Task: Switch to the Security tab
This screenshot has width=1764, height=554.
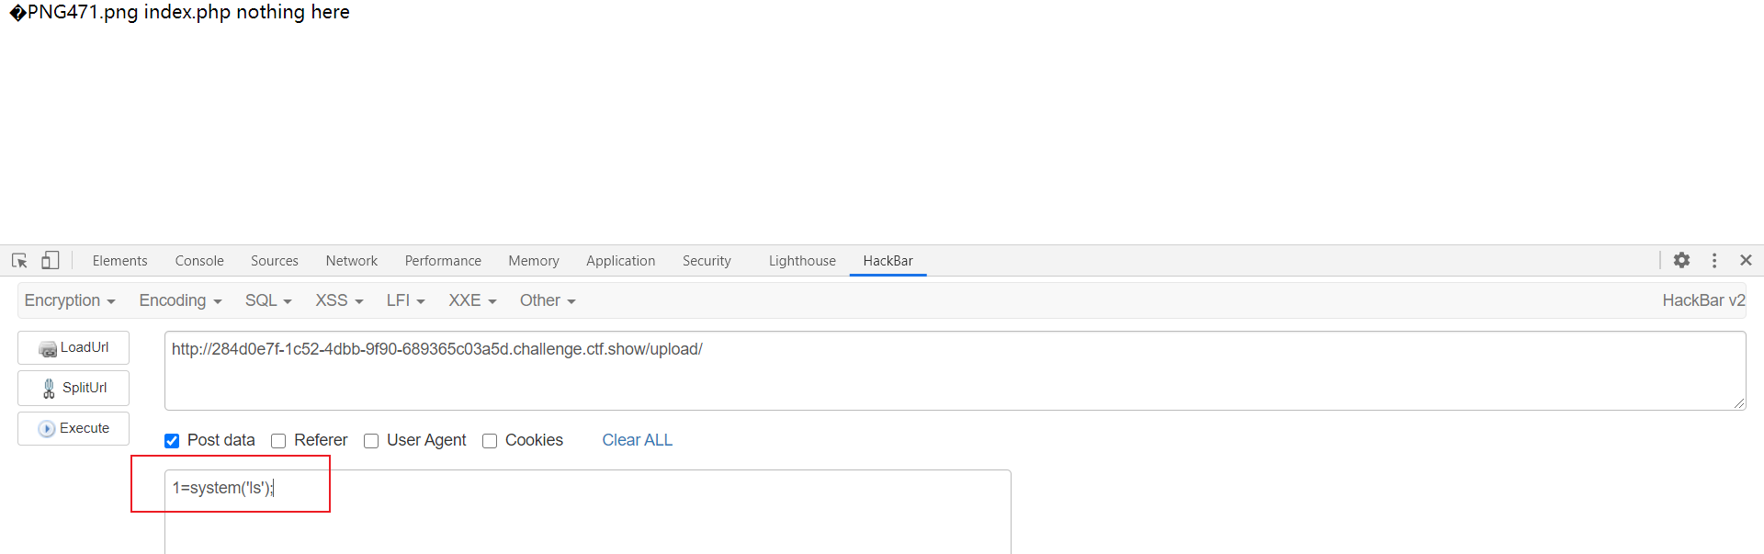Action: (x=707, y=261)
